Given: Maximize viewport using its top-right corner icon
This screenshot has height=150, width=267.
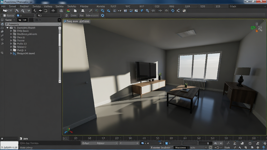Looking at the screenshot, I should tap(264, 21).
